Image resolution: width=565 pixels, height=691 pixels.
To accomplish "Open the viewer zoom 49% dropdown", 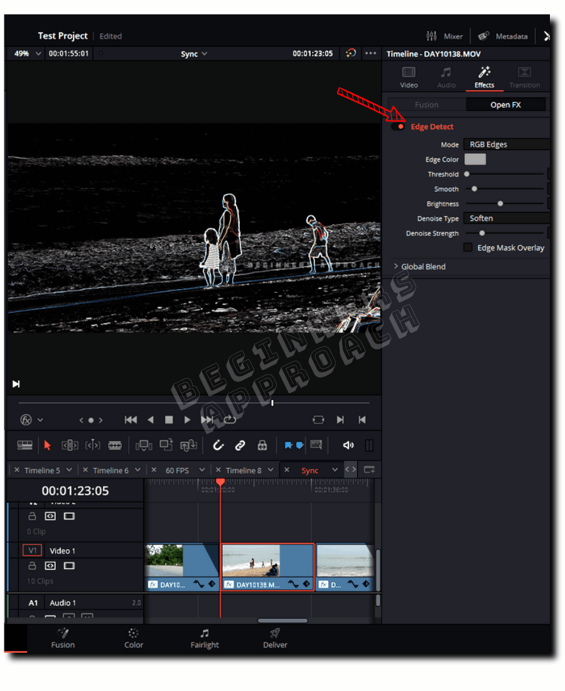I will pos(27,54).
